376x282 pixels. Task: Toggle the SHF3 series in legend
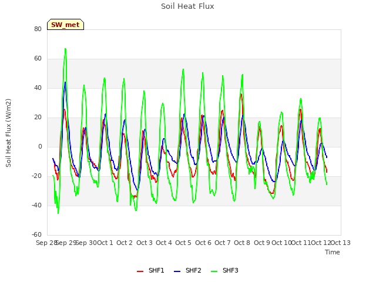[x=224, y=270]
